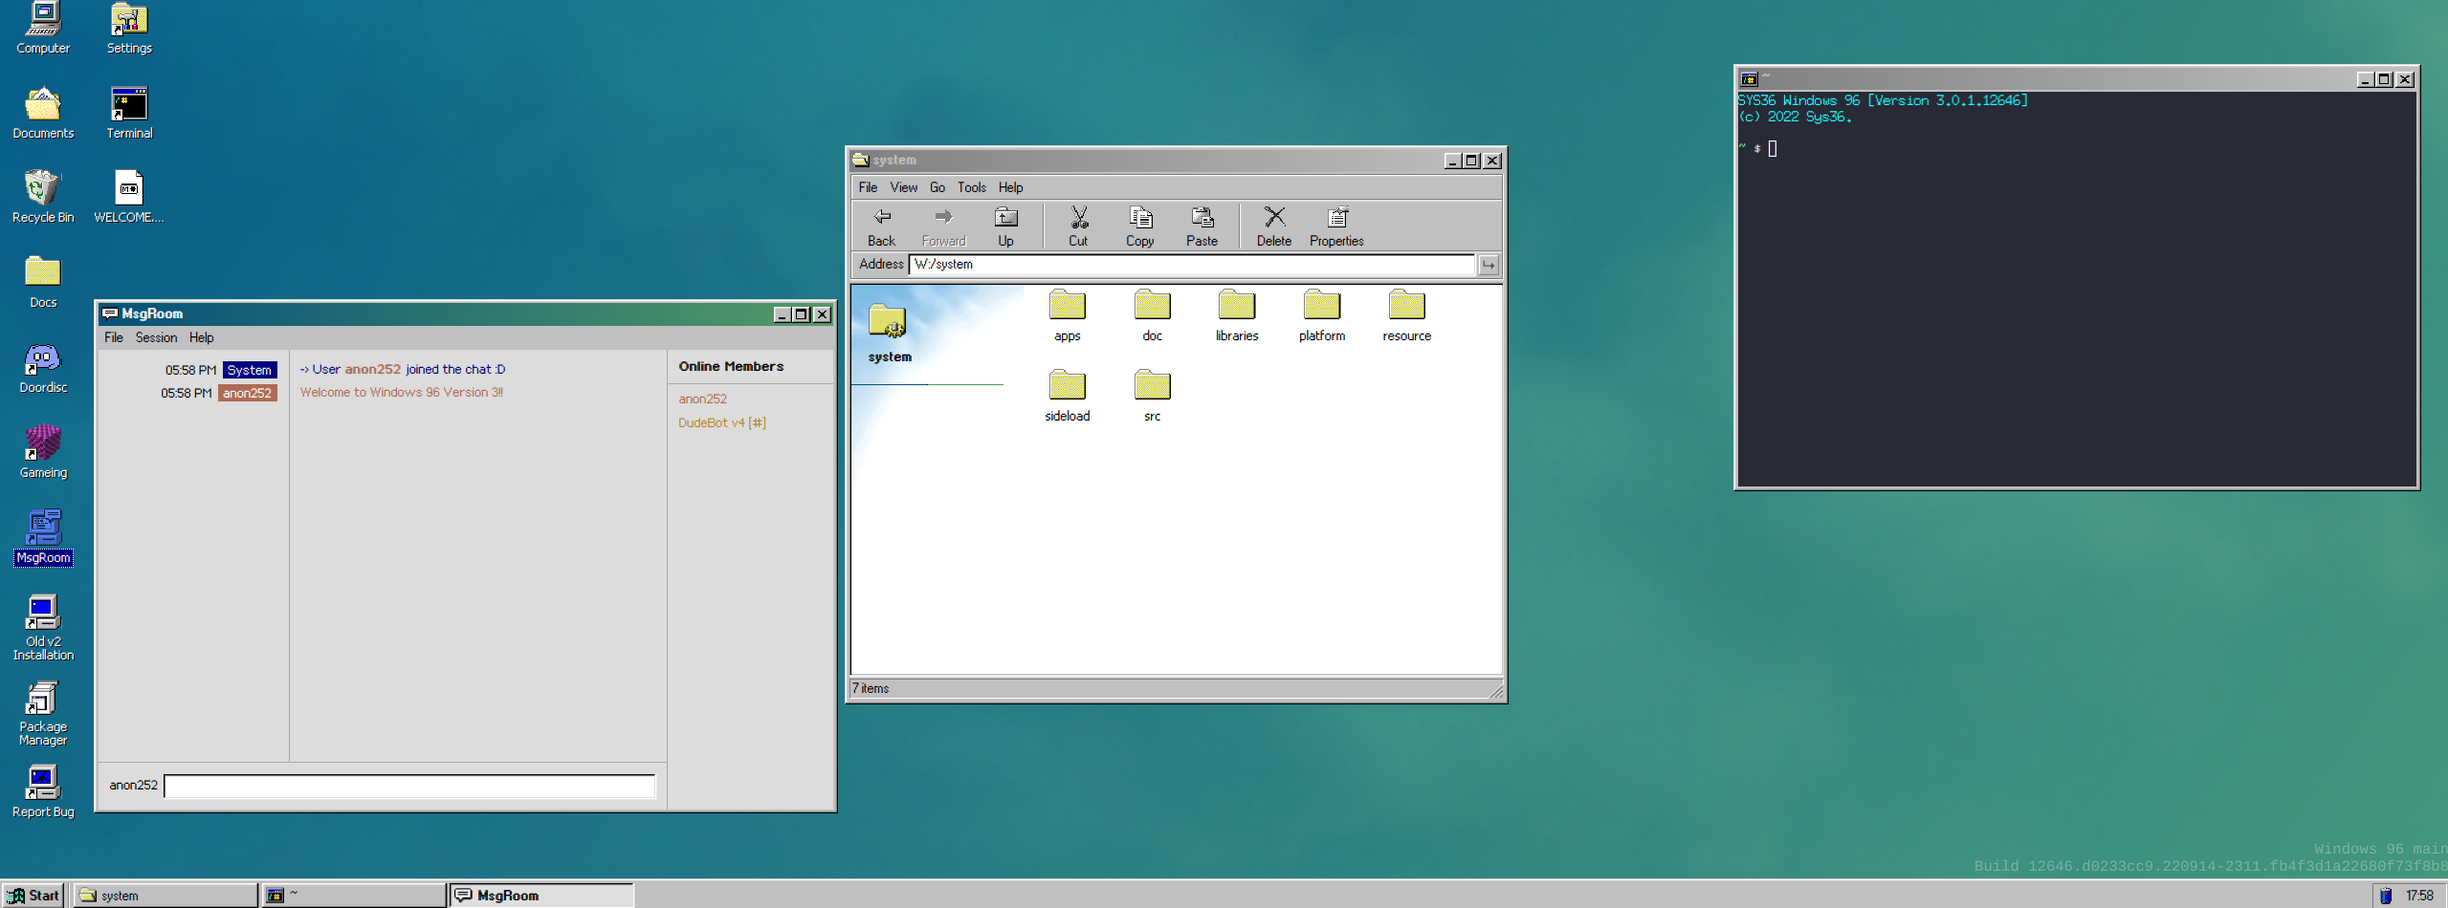This screenshot has height=908, width=2448.
Task: Open the Docs folder on desktop
Action: pos(43,282)
